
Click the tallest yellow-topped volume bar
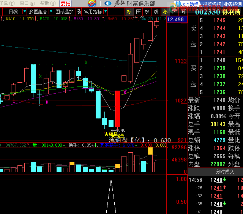[x=150, y=160]
